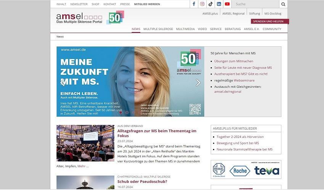Open COMMUNITY navigation menu
Screen dimensions: 324x190
(x=272, y=29)
